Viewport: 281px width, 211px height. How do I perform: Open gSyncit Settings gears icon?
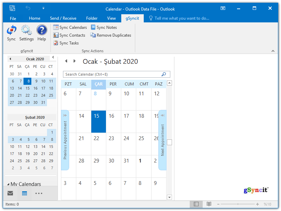tap(26, 31)
